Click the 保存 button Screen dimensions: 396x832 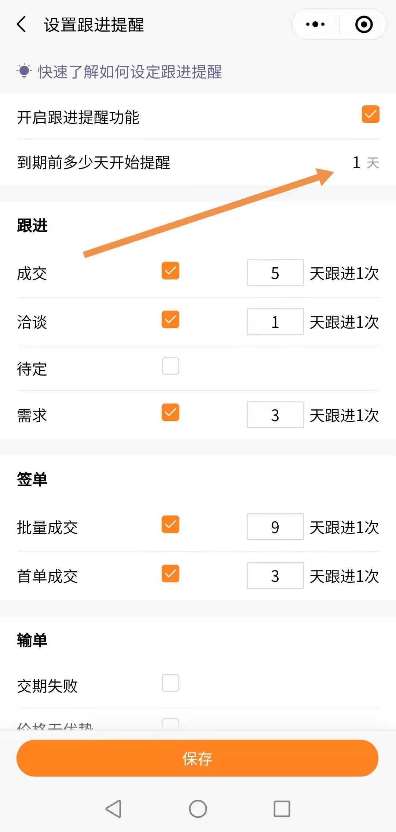197,758
